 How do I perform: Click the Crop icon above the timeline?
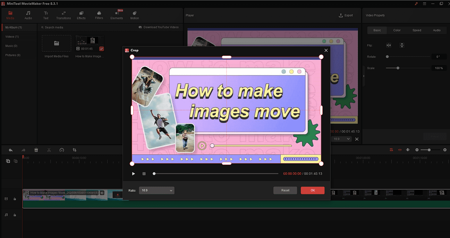pyautogui.click(x=74, y=150)
